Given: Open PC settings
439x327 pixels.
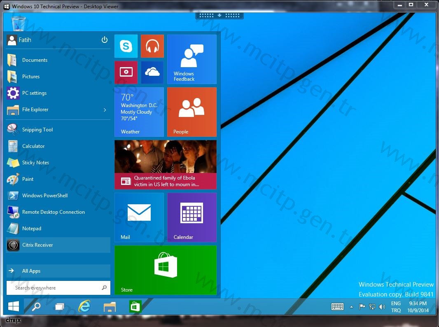Looking at the screenshot, I should point(58,93).
